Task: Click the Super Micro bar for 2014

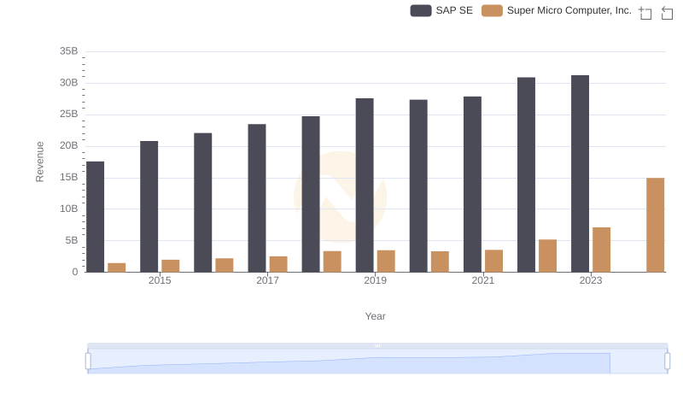Action: pyautogui.click(x=117, y=268)
